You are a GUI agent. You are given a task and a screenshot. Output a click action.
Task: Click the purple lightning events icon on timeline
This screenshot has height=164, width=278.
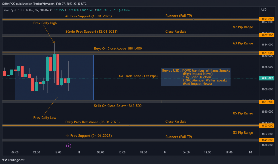[68, 146]
